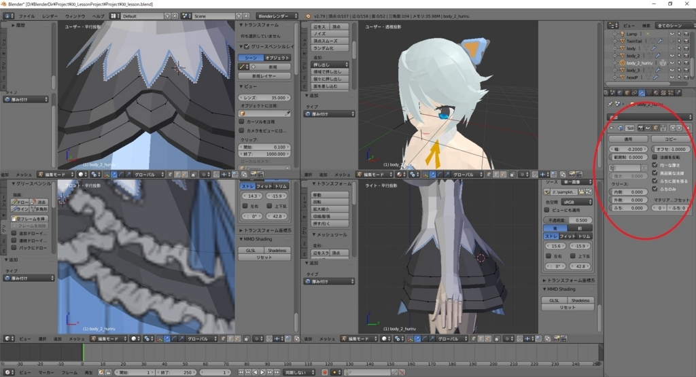The height and width of the screenshot is (377, 696).
Task: Uncheck the high quality normals option
Action: pyautogui.click(x=655, y=173)
